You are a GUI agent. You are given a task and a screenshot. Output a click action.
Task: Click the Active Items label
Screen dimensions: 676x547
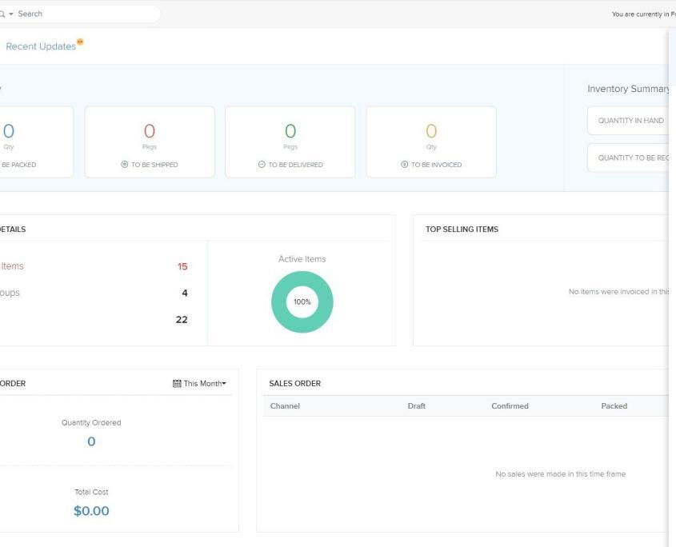(302, 259)
